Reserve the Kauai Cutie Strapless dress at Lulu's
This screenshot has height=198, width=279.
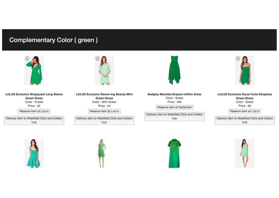click(x=244, y=111)
